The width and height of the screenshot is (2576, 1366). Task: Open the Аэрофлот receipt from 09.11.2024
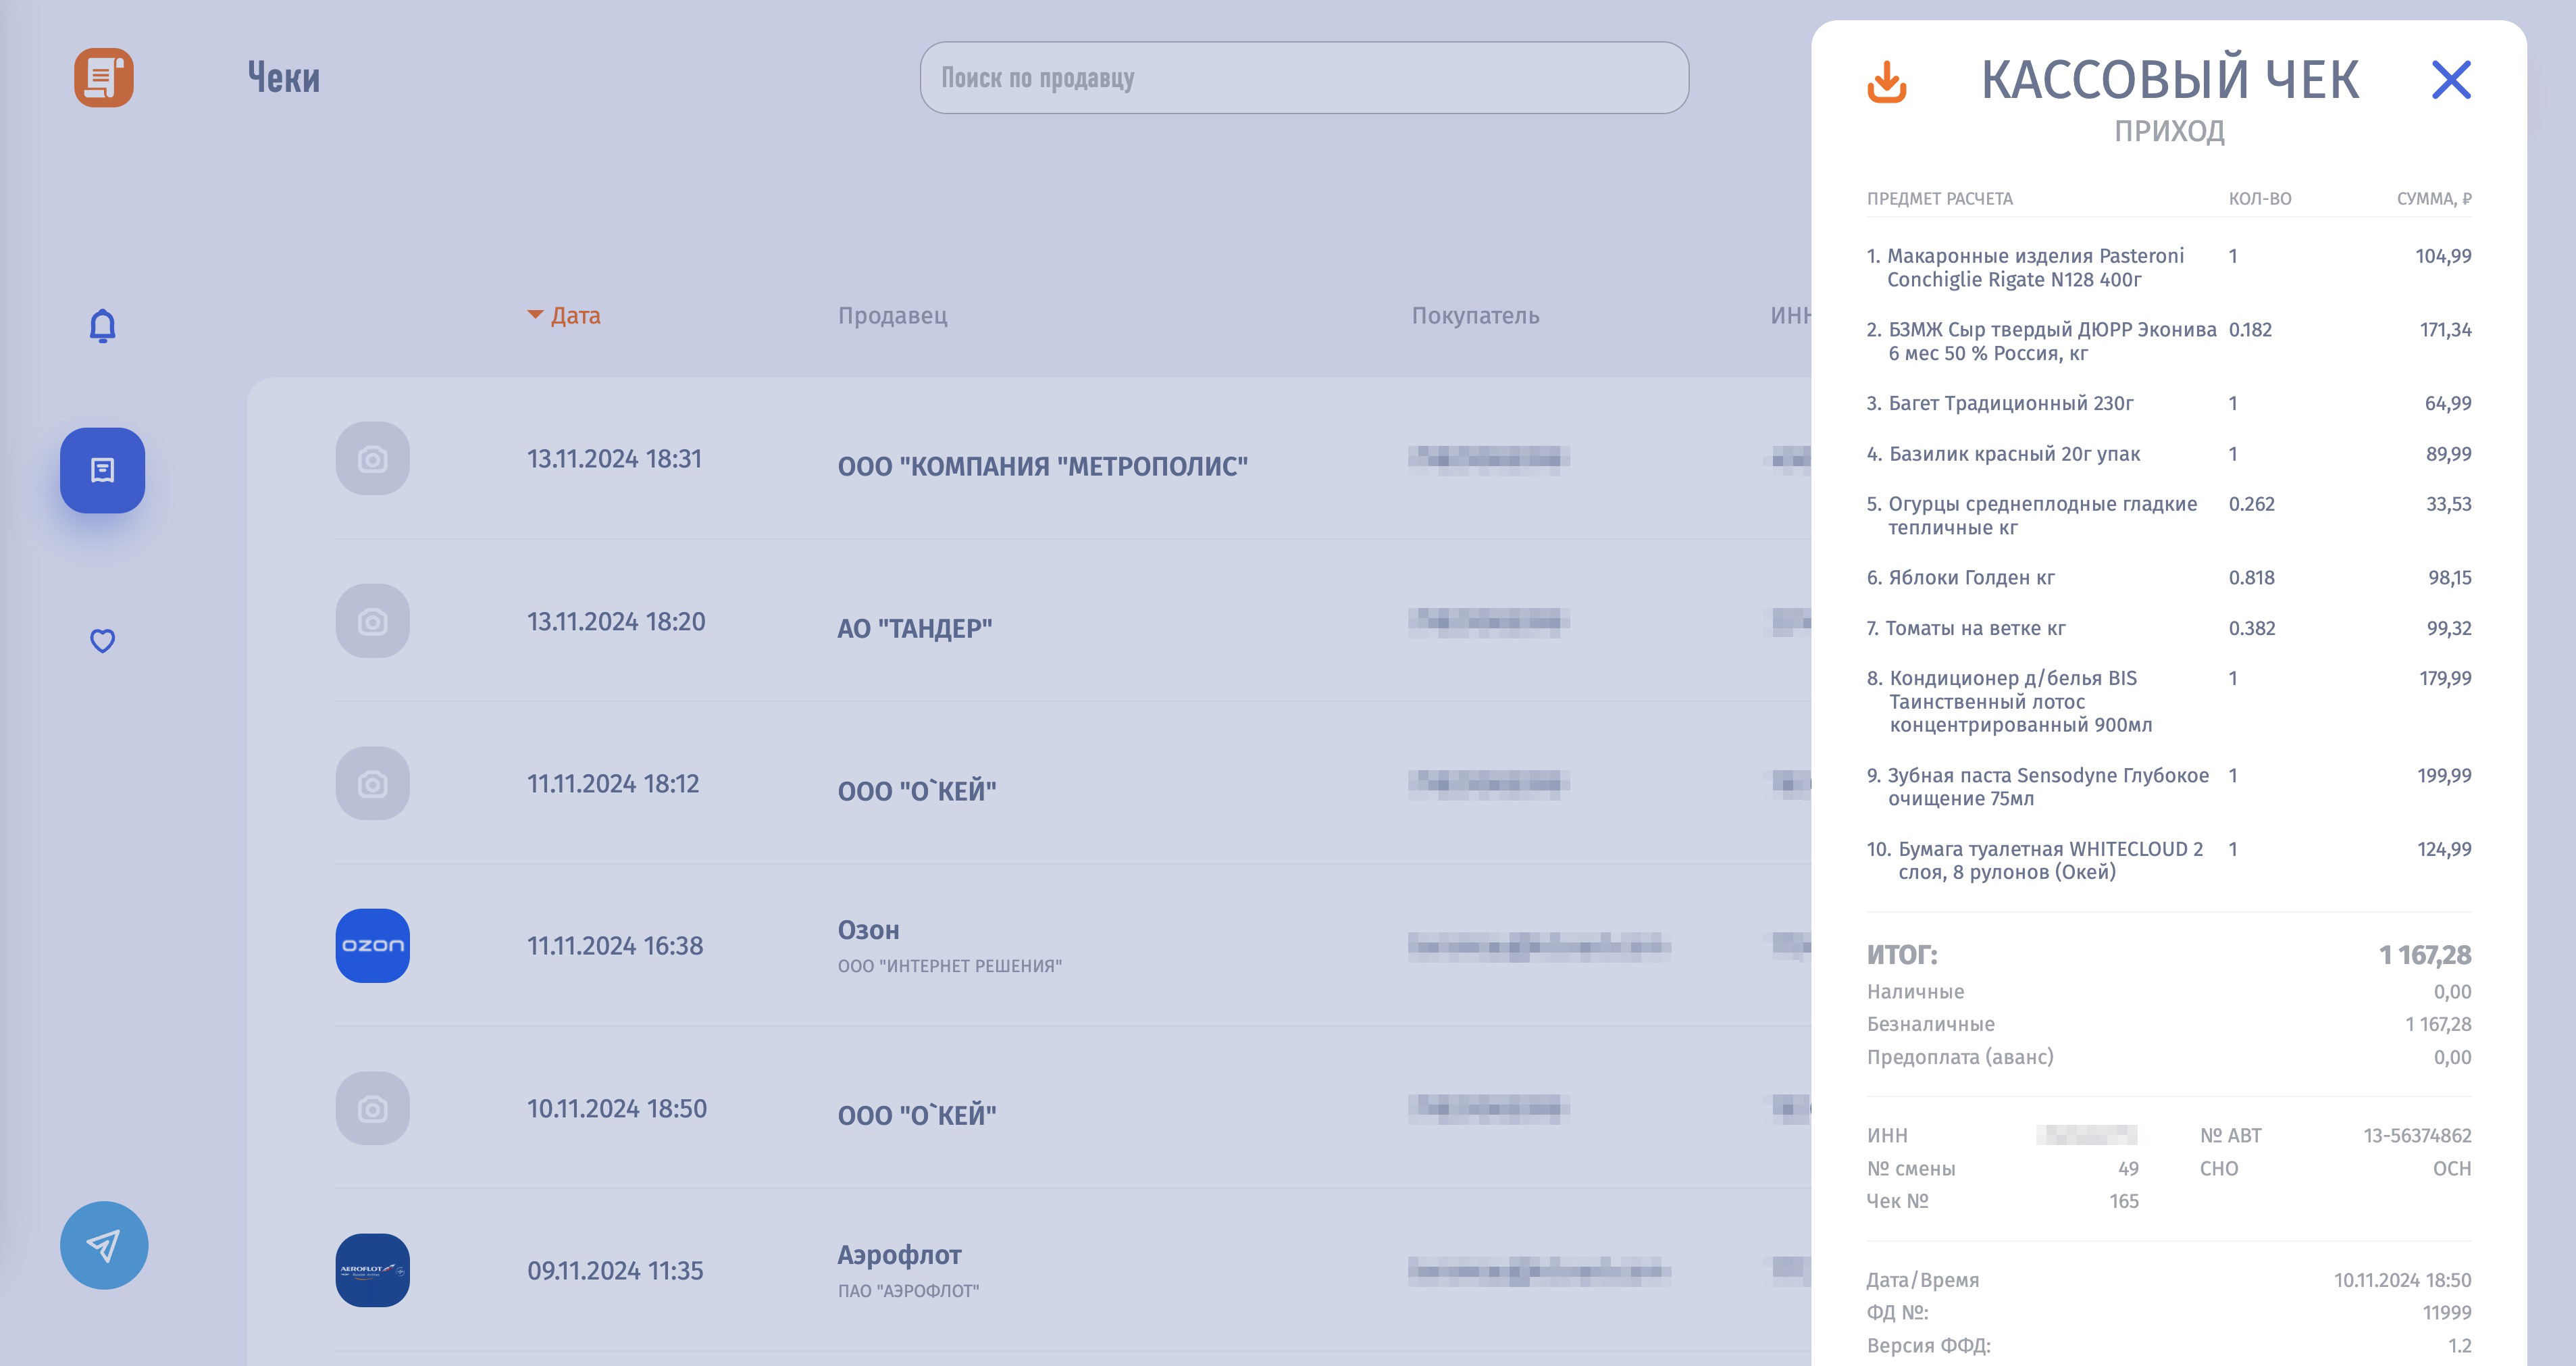pyautogui.click(x=898, y=1255)
